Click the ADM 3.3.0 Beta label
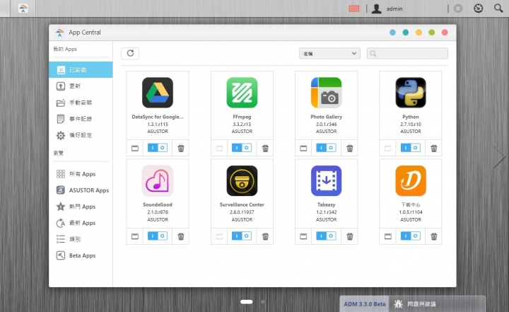This screenshot has height=312, width=509. click(365, 304)
